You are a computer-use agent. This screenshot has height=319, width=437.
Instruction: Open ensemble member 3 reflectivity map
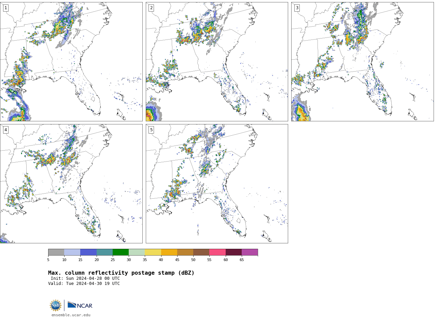point(362,62)
